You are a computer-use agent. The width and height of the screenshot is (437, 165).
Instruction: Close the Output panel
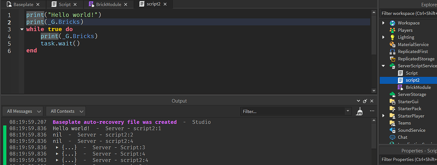[x=371, y=101]
